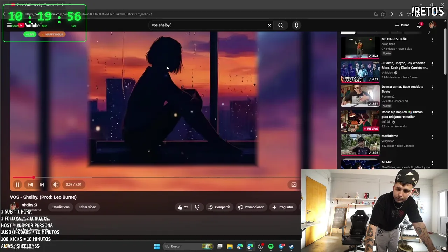Viewport: 448px width, 252px height.
Task: Click the Promocionar button
Action: coord(251,207)
